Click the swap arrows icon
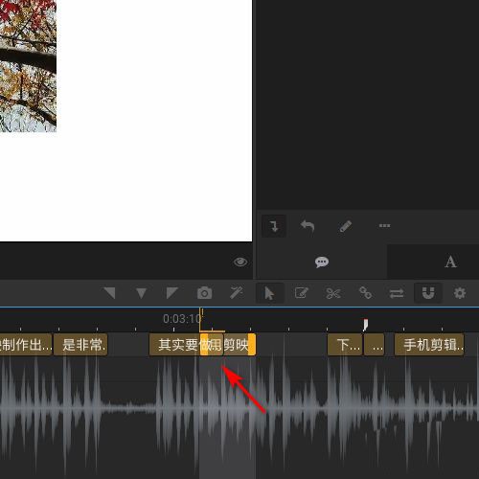479x479 pixels. [x=397, y=293]
